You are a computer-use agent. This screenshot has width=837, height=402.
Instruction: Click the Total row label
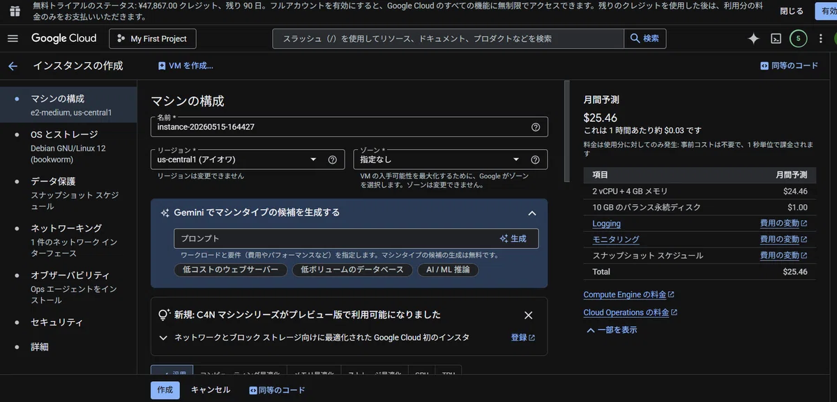[601, 272]
